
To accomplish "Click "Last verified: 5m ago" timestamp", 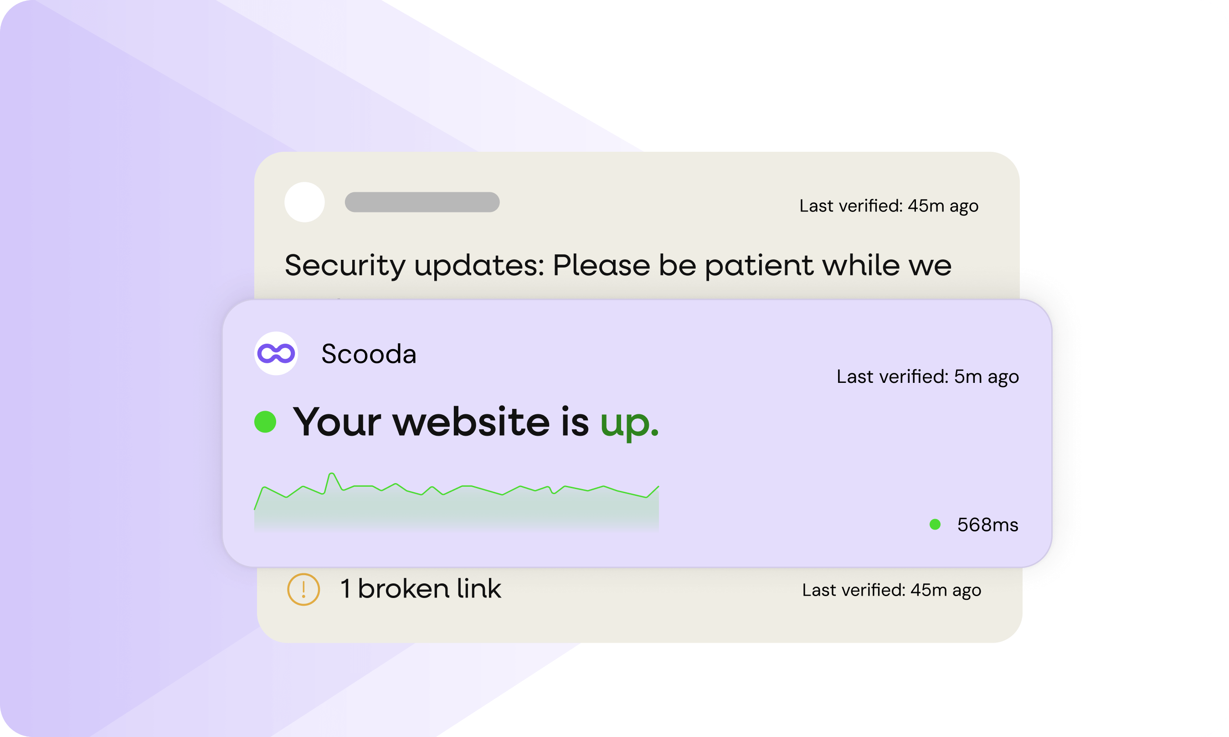I will click(x=927, y=377).
